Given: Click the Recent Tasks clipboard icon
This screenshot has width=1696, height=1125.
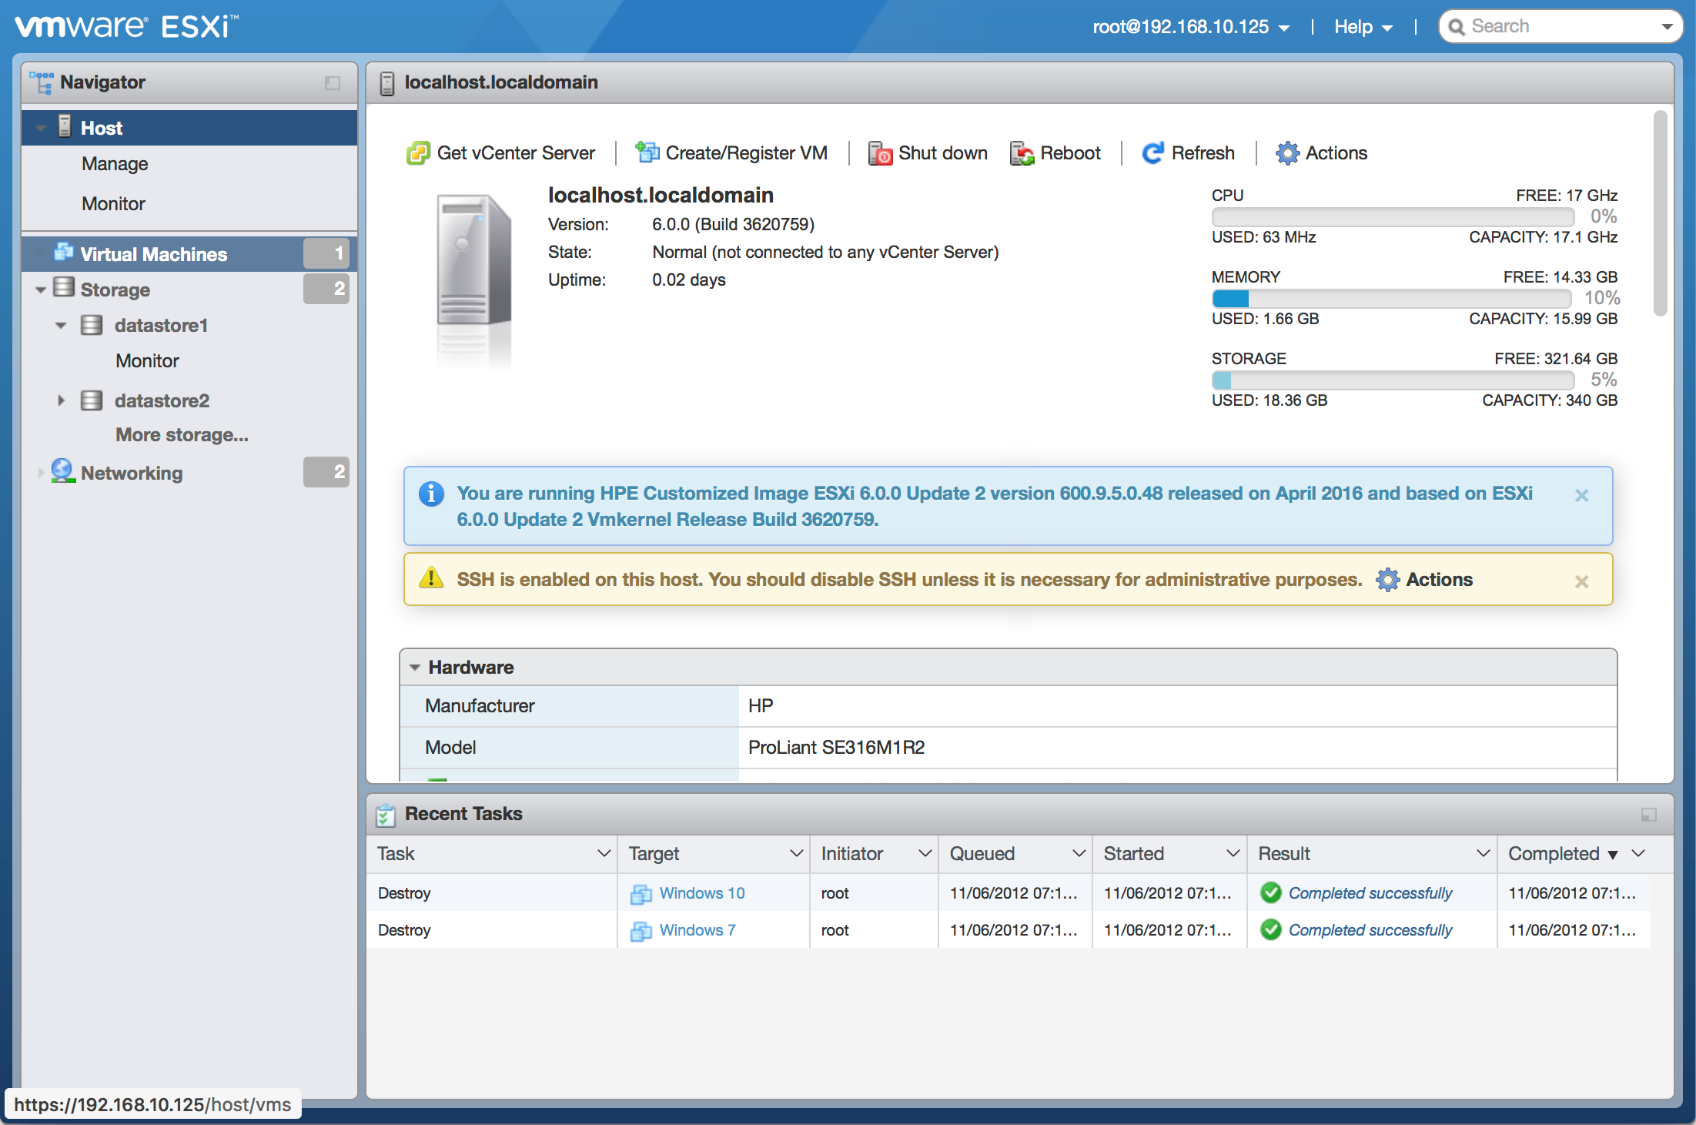Looking at the screenshot, I should [386, 815].
